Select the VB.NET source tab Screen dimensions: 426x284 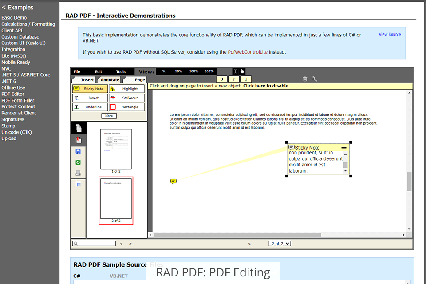(118, 276)
